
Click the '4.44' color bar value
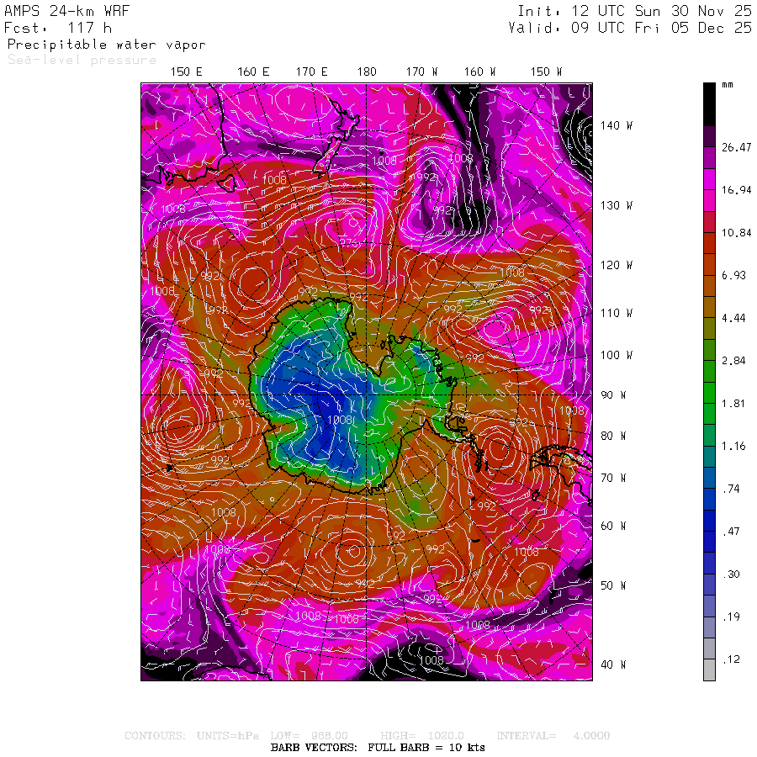click(x=733, y=318)
